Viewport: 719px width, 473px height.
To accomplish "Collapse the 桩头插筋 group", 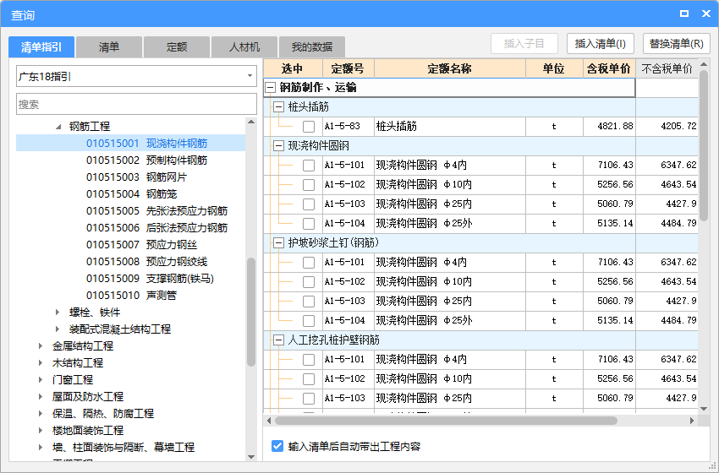I will (x=278, y=107).
